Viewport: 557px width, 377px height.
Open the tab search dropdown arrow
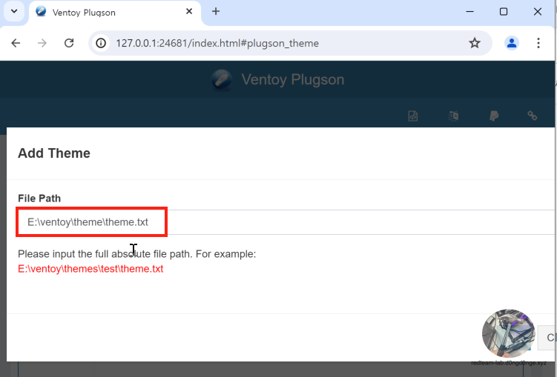[14, 11]
